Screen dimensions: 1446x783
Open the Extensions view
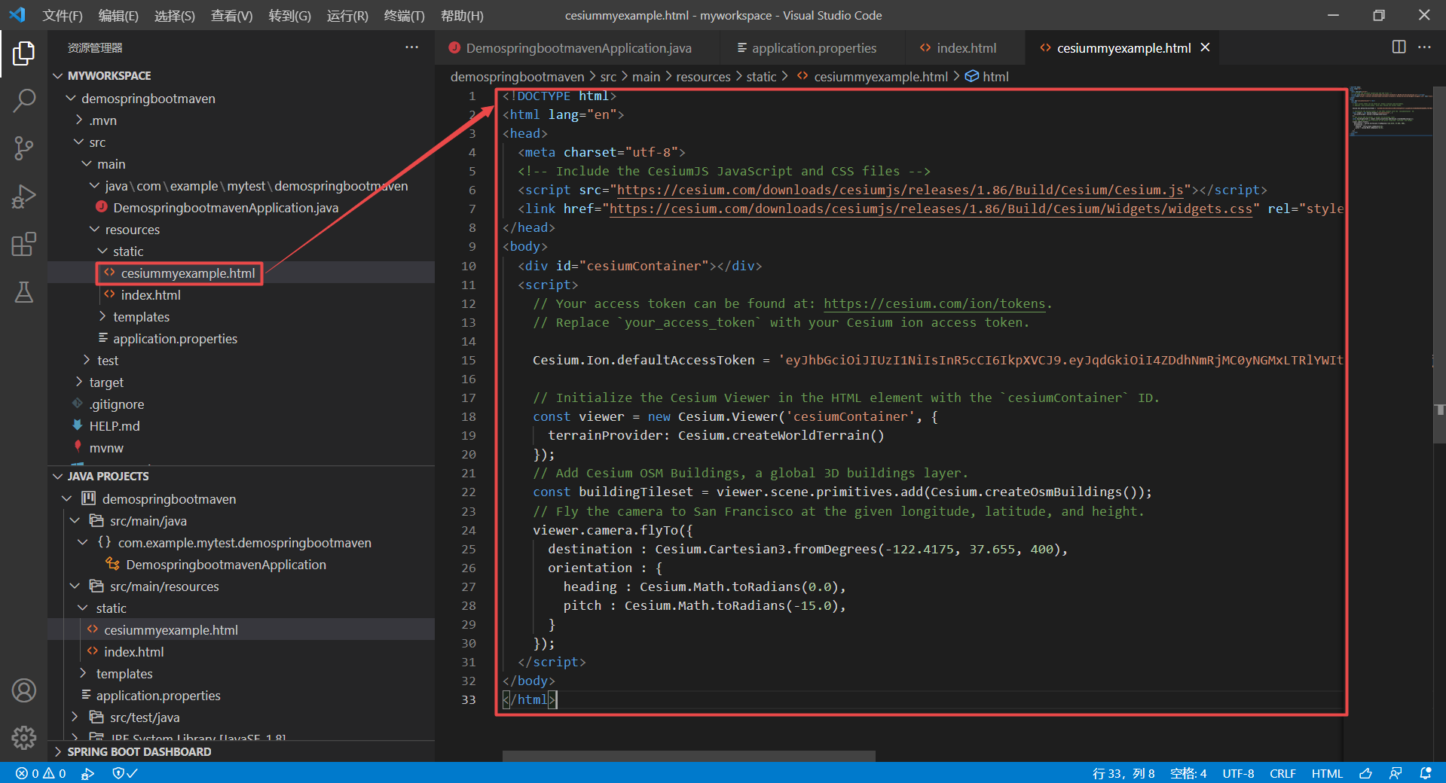(23, 244)
